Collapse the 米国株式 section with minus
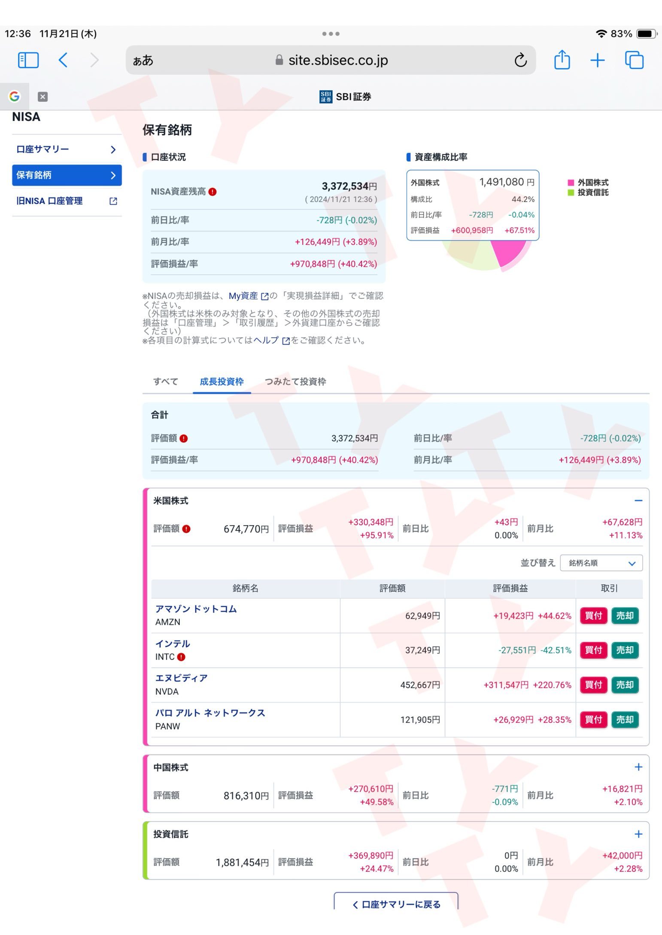Screen dimensions: 662x935 point(638,501)
